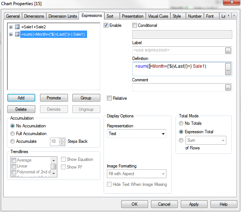241x212 pixels.
Task: Open the Sum of Rows aggregation dropdown
Action: (206, 140)
